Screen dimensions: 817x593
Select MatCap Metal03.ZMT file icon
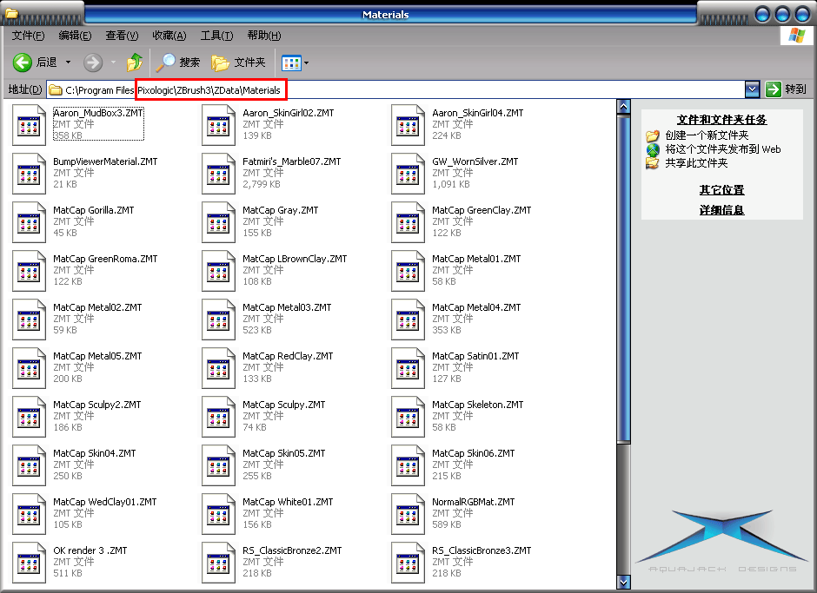click(x=218, y=320)
